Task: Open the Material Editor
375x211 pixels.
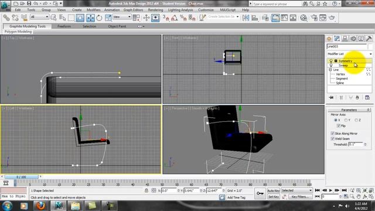Action: [x=304, y=18]
